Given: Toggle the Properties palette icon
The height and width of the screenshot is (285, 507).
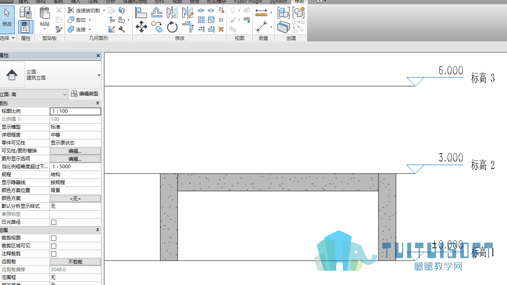Looking at the screenshot, I should [x=25, y=27].
